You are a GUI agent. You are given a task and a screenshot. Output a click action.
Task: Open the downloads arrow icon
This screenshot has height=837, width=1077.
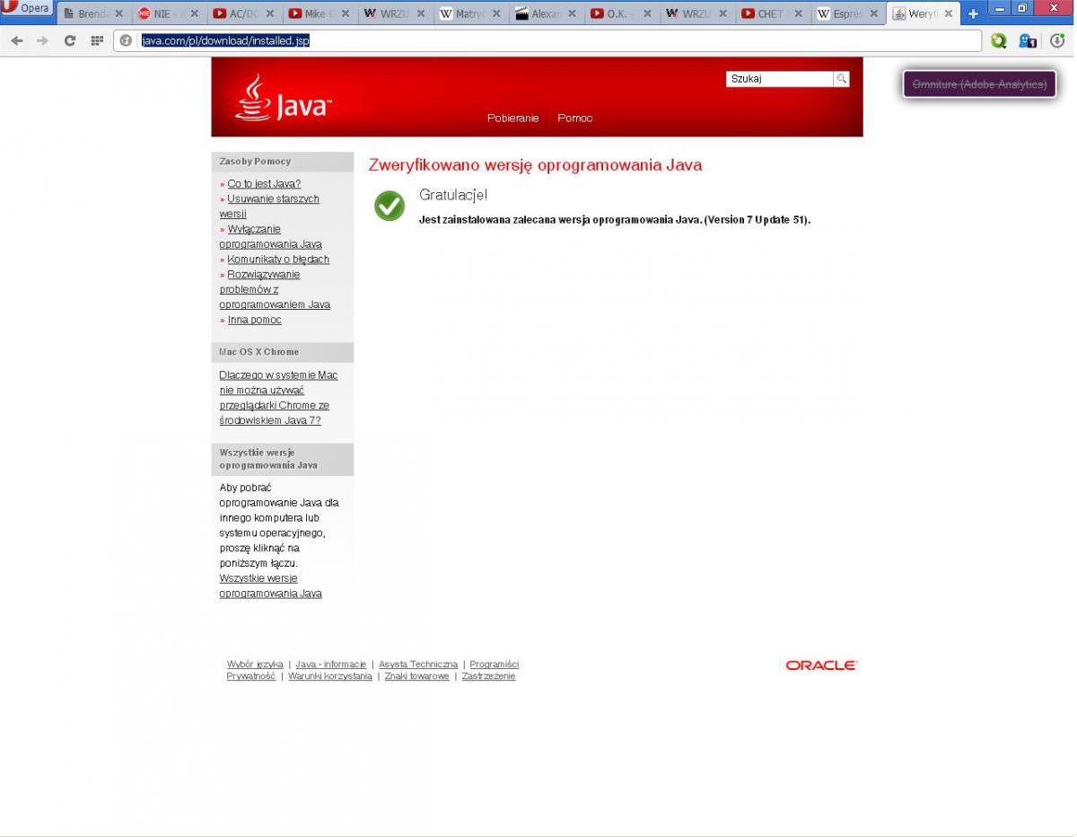tap(1057, 41)
